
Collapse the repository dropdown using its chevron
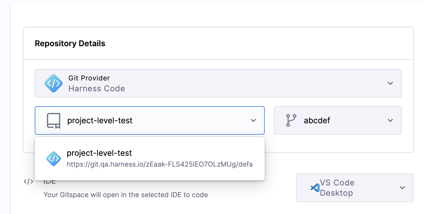(x=253, y=120)
